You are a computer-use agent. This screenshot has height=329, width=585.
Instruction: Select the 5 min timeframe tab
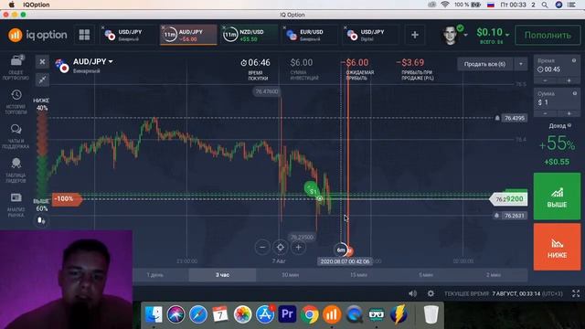(426, 275)
